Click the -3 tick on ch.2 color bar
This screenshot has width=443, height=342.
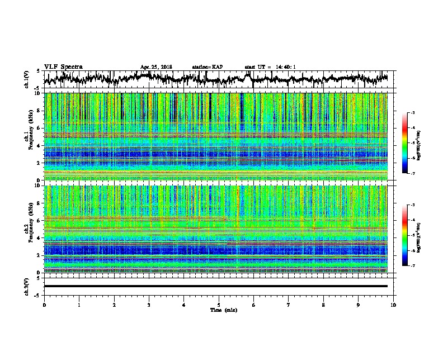click(x=412, y=205)
